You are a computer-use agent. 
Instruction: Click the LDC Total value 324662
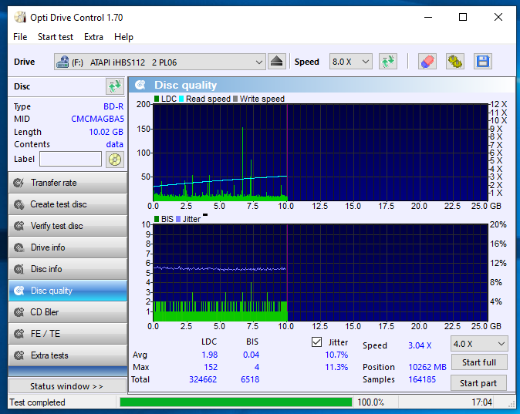pos(203,379)
